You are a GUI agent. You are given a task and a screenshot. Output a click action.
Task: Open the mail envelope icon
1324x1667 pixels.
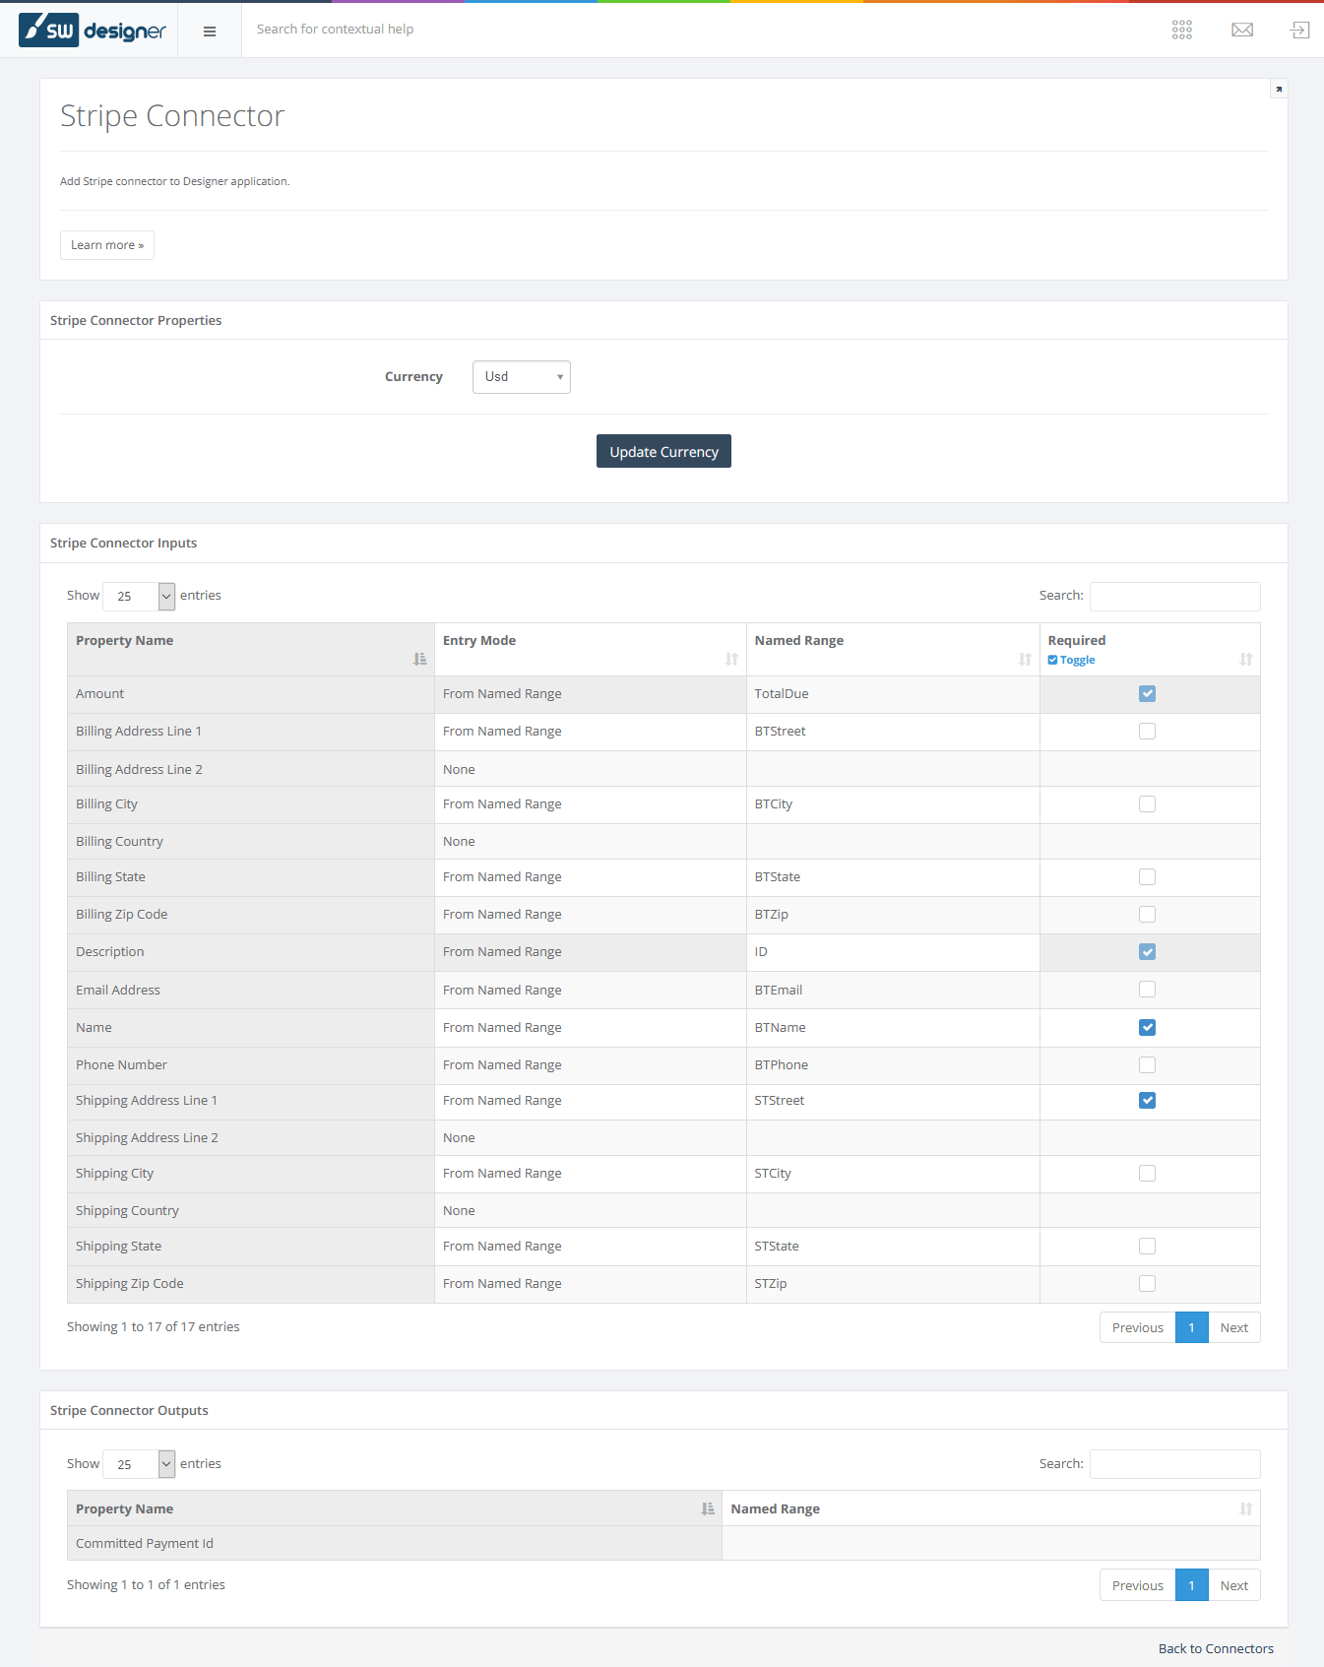[1242, 30]
